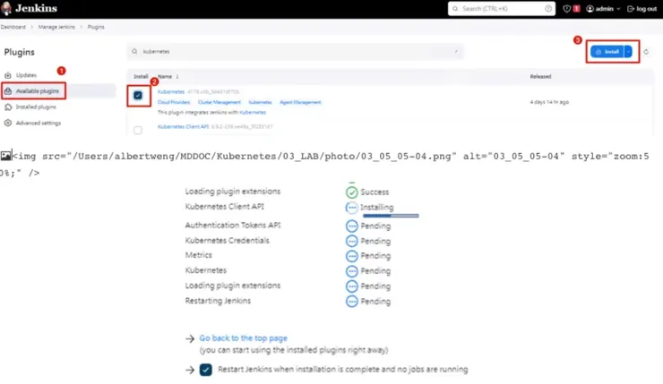
Task: Check the Kubernetes Client API install checkbox
Action: coord(138,130)
